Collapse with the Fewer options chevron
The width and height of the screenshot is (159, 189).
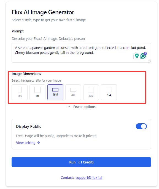point(69,107)
